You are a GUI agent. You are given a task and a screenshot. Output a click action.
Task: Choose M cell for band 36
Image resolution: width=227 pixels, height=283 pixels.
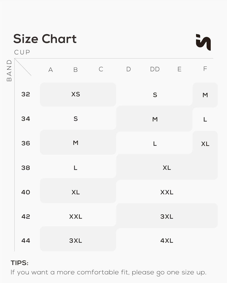76,143
